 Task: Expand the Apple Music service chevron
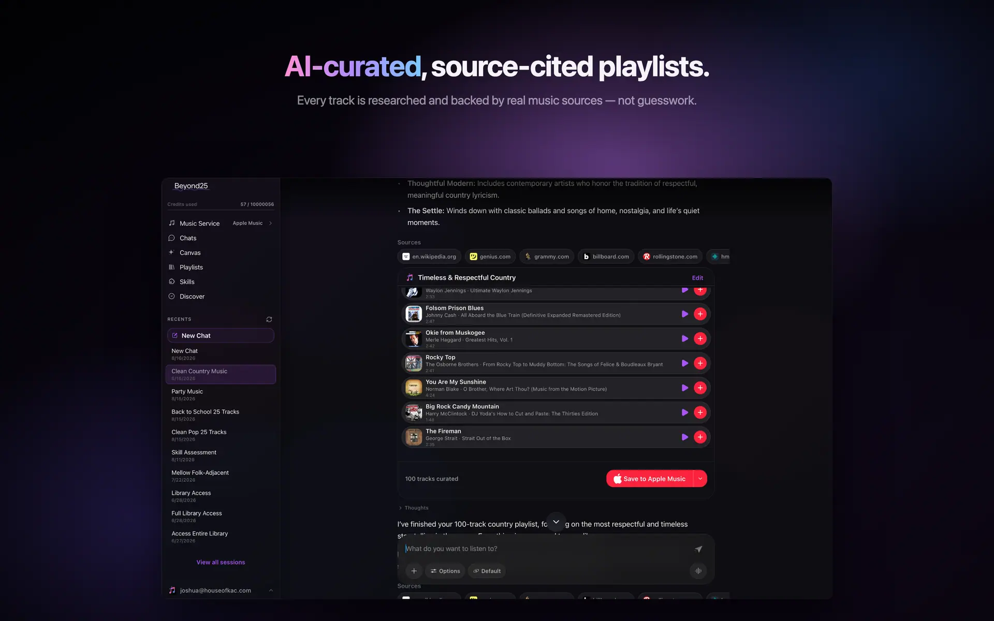click(270, 223)
